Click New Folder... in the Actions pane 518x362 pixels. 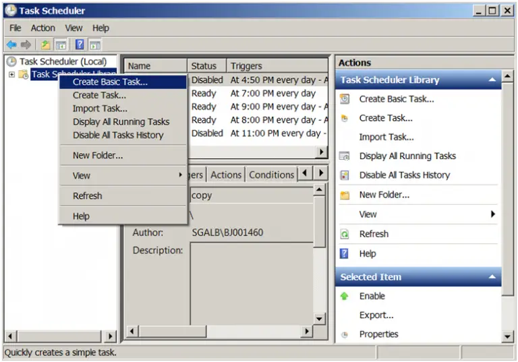click(384, 195)
